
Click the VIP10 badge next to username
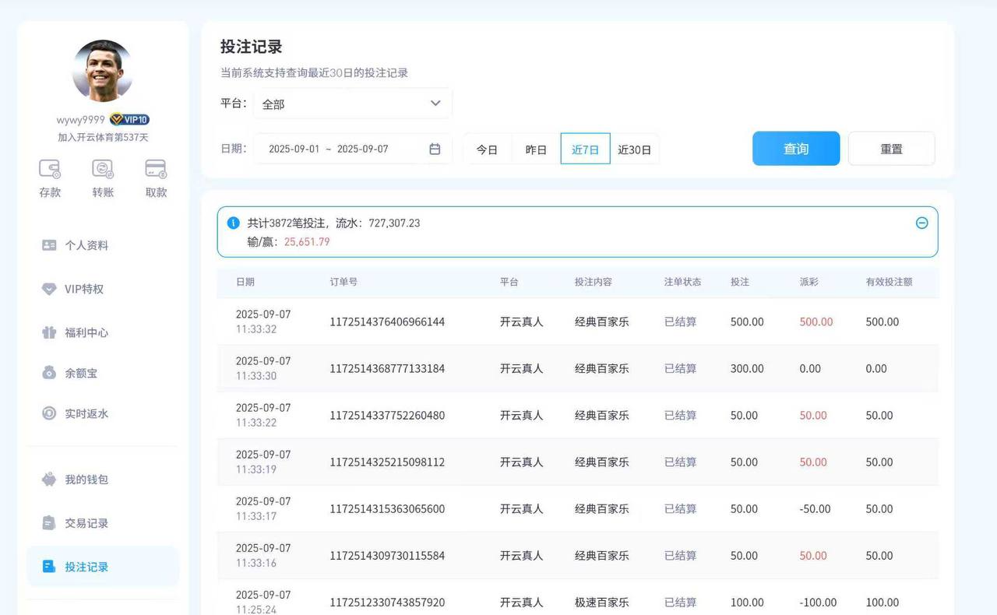pos(130,119)
